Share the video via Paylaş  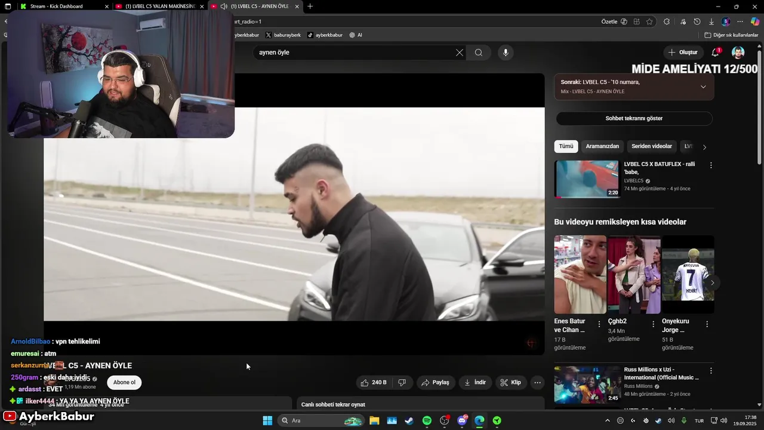pos(435,382)
